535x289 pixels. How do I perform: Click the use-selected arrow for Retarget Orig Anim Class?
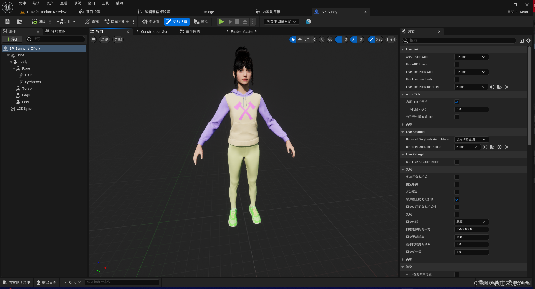tap(485, 147)
